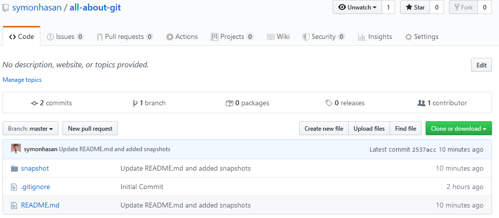
Task: Open commit message on README.md row
Action: click(185, 205)
